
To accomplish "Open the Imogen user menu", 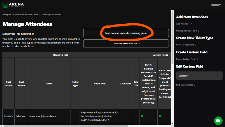I will [216, 5].
